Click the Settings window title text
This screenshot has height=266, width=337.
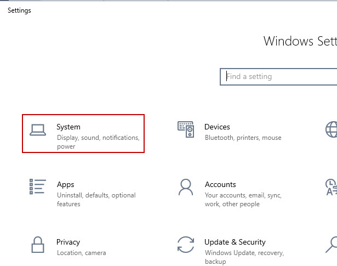pyautogui.click(x=19, y=10)
